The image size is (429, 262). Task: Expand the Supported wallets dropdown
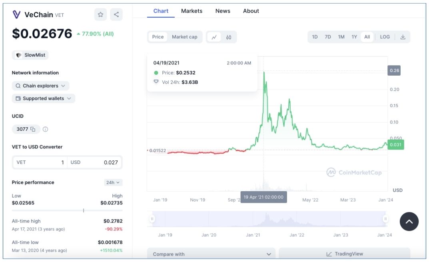[44, 98]
